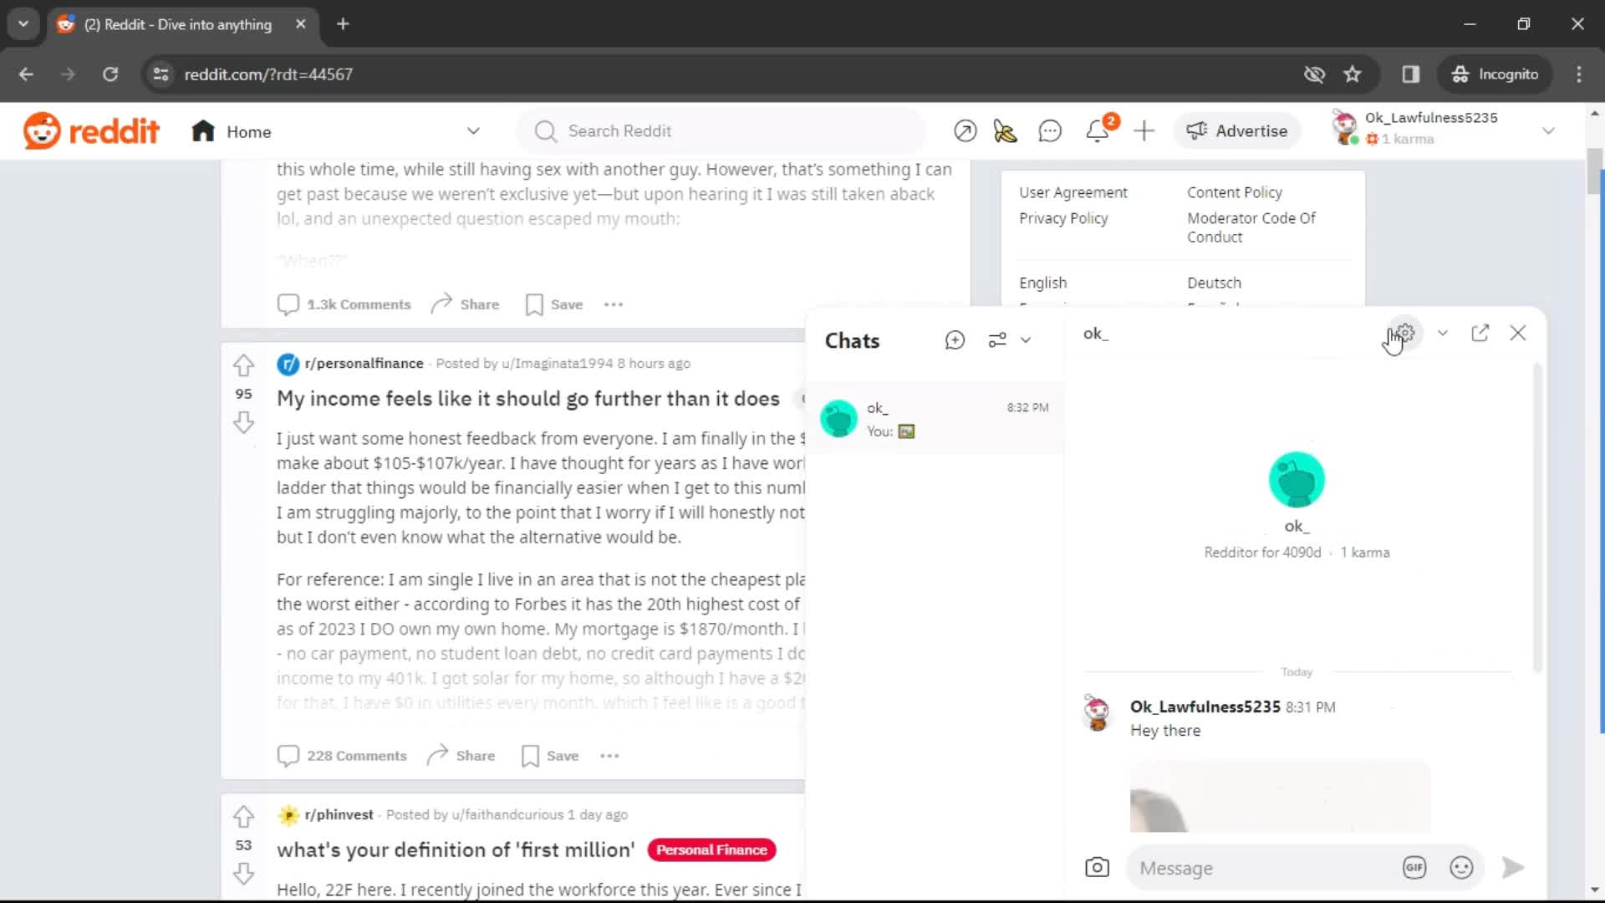The image size is (1605, 903).
Task: Toggle incognito mode indicator in browser
Action: pyautogui.click(x=1498, y=74)
